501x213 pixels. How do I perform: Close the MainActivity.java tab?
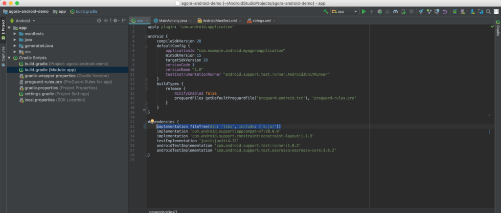coord(191,21)
